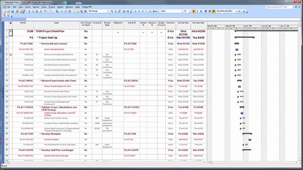Collapse OUM Project WorkPlan summary task
The height and width of the screenshot is (170, 303).
(35, 31)
